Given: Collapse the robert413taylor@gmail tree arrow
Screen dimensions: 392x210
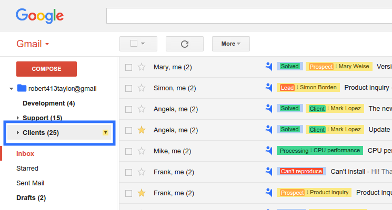Looking at the screenshot, I should (11, 89).
